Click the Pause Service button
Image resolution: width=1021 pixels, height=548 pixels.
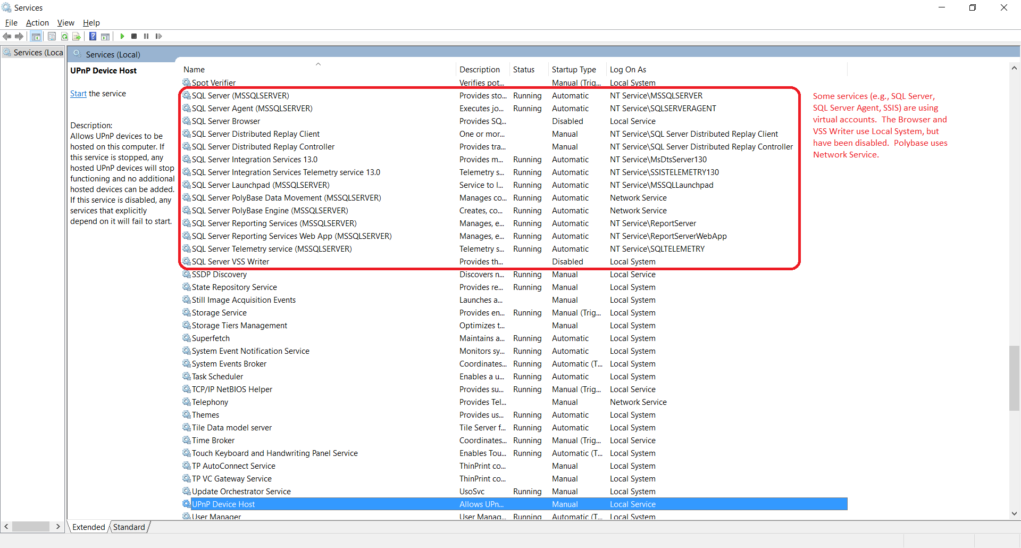click(146, 36)
